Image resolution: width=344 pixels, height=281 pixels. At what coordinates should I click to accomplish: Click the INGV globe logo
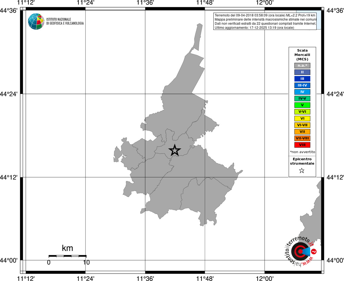tap(36, 21)
